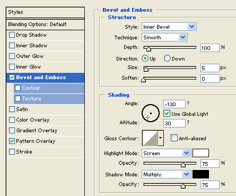This screenshot has height=196, width=236.
Task: Tick the Anti-aliased checkbox
Action: [x=174, y=138]
